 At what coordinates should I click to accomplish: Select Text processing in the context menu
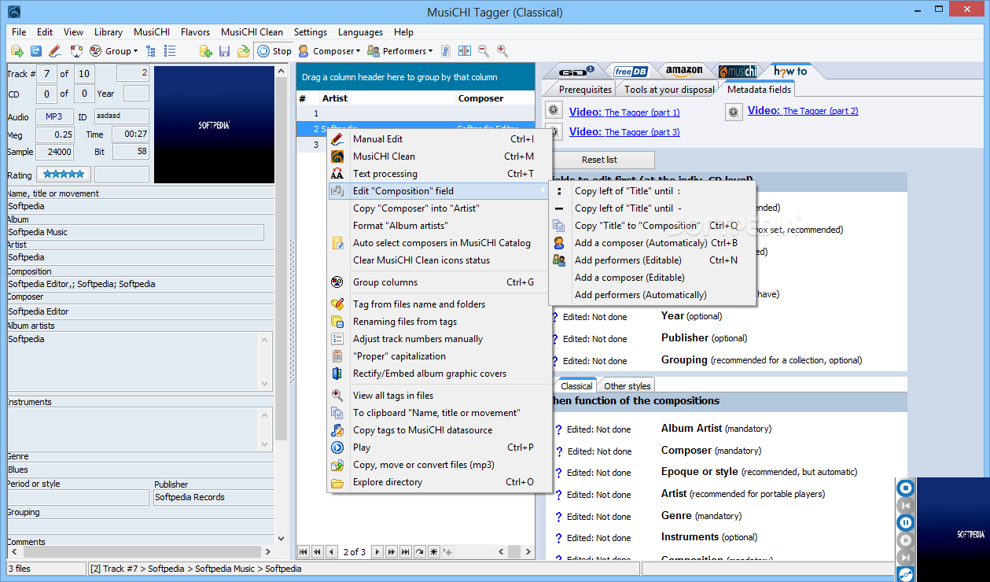pos(439,174)
